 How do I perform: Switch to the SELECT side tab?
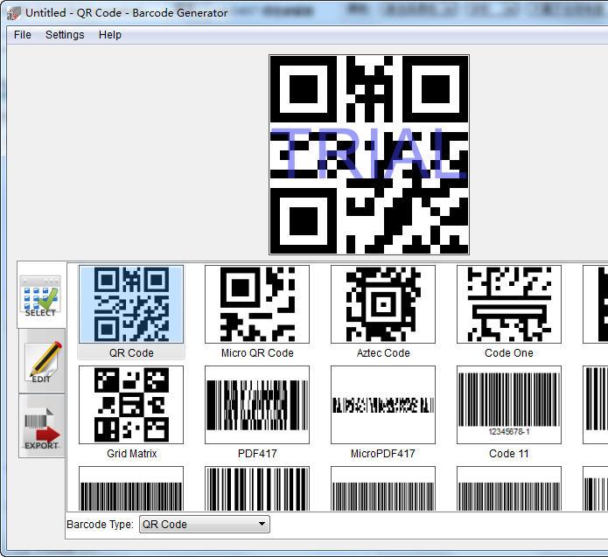[41, 296]
